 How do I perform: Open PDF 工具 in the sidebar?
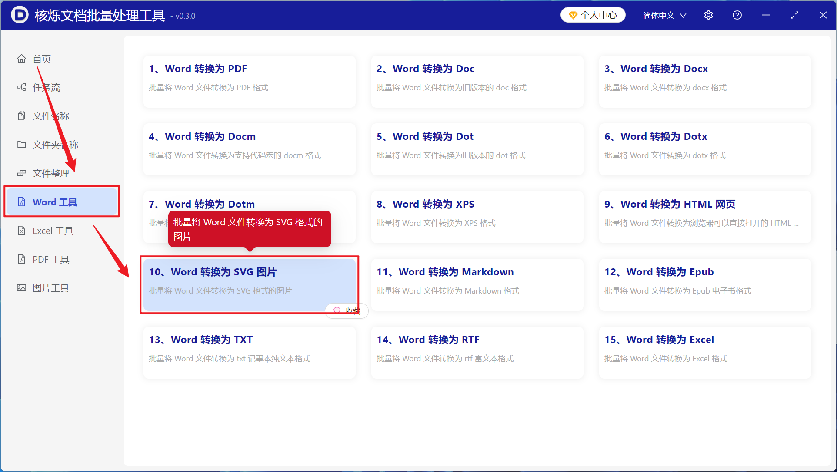[61, 259]
